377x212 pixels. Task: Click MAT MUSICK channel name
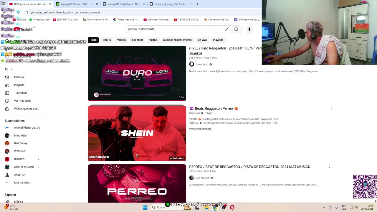click(x=202, y=178)
